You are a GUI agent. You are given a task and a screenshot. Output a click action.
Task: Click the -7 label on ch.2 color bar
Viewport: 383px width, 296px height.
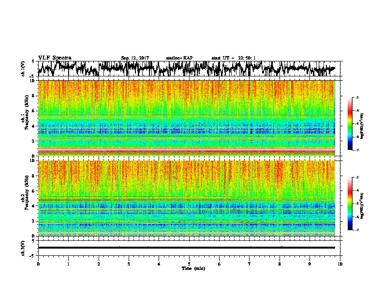(357, 230)
